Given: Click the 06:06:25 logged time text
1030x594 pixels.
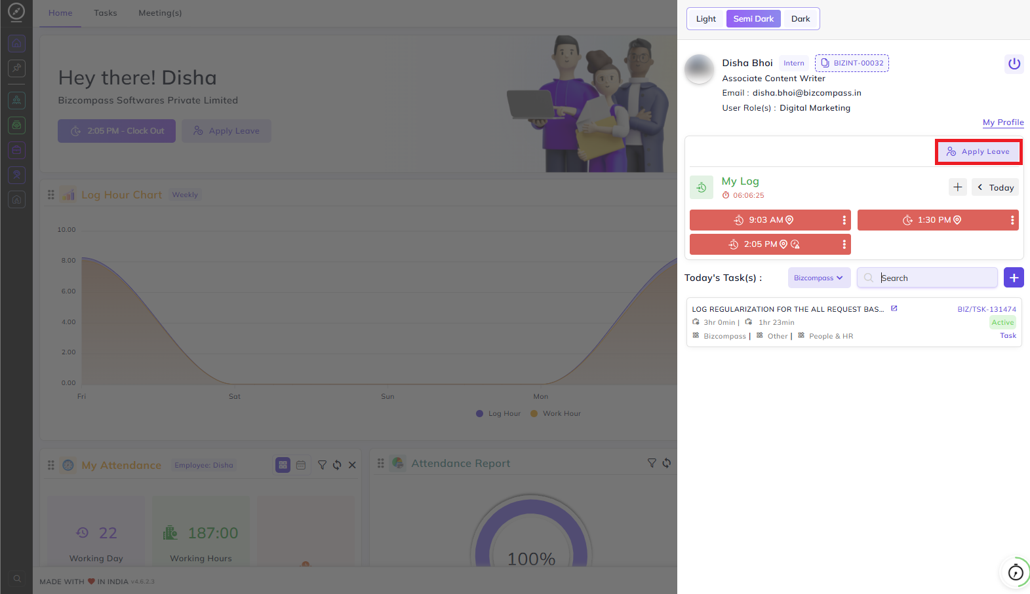Looking at the screenshot, I should (749, 195).
